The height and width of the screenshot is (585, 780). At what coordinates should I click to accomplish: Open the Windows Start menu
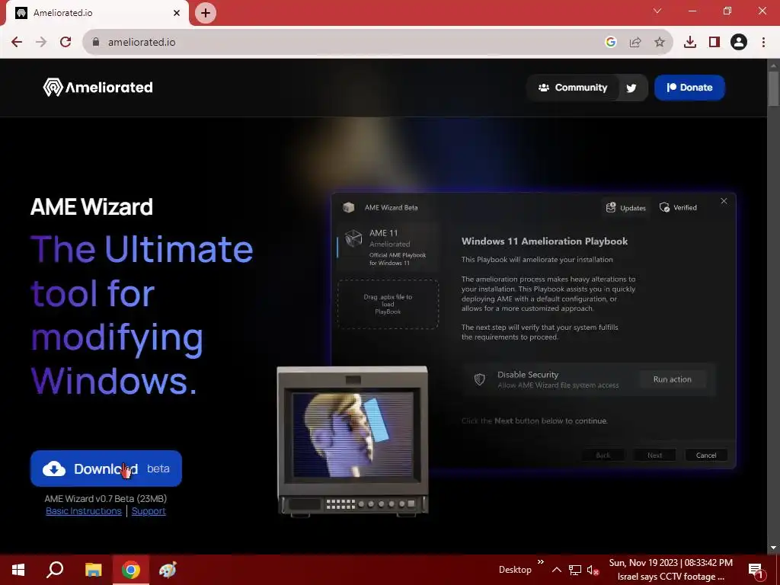(18, 570)
